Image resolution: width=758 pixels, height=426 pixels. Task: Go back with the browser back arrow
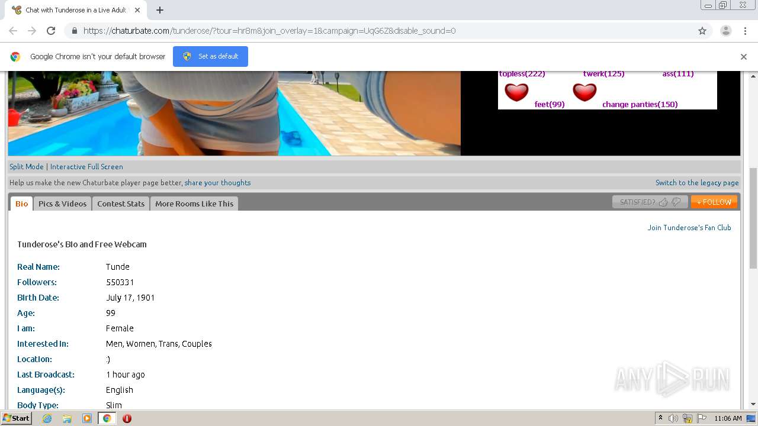[x=13, y=31]
